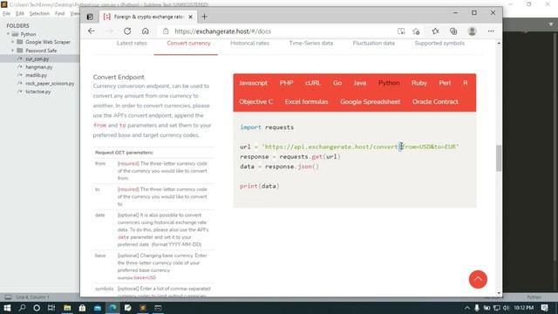Click the browser page vertical scrollbar thumb
Screen dimensions: 558x314
click(x=499, y=158)
